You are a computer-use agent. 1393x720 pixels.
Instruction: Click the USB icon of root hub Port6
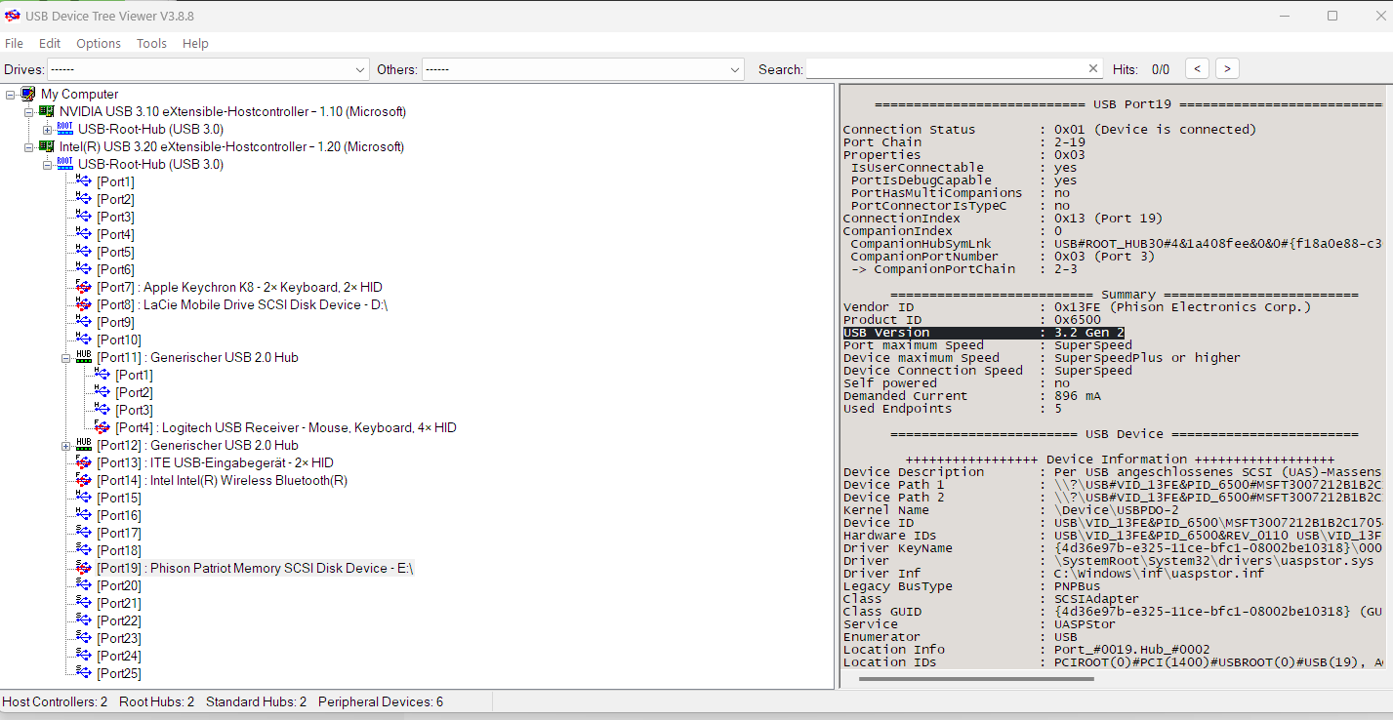click(x=84, y=270)
